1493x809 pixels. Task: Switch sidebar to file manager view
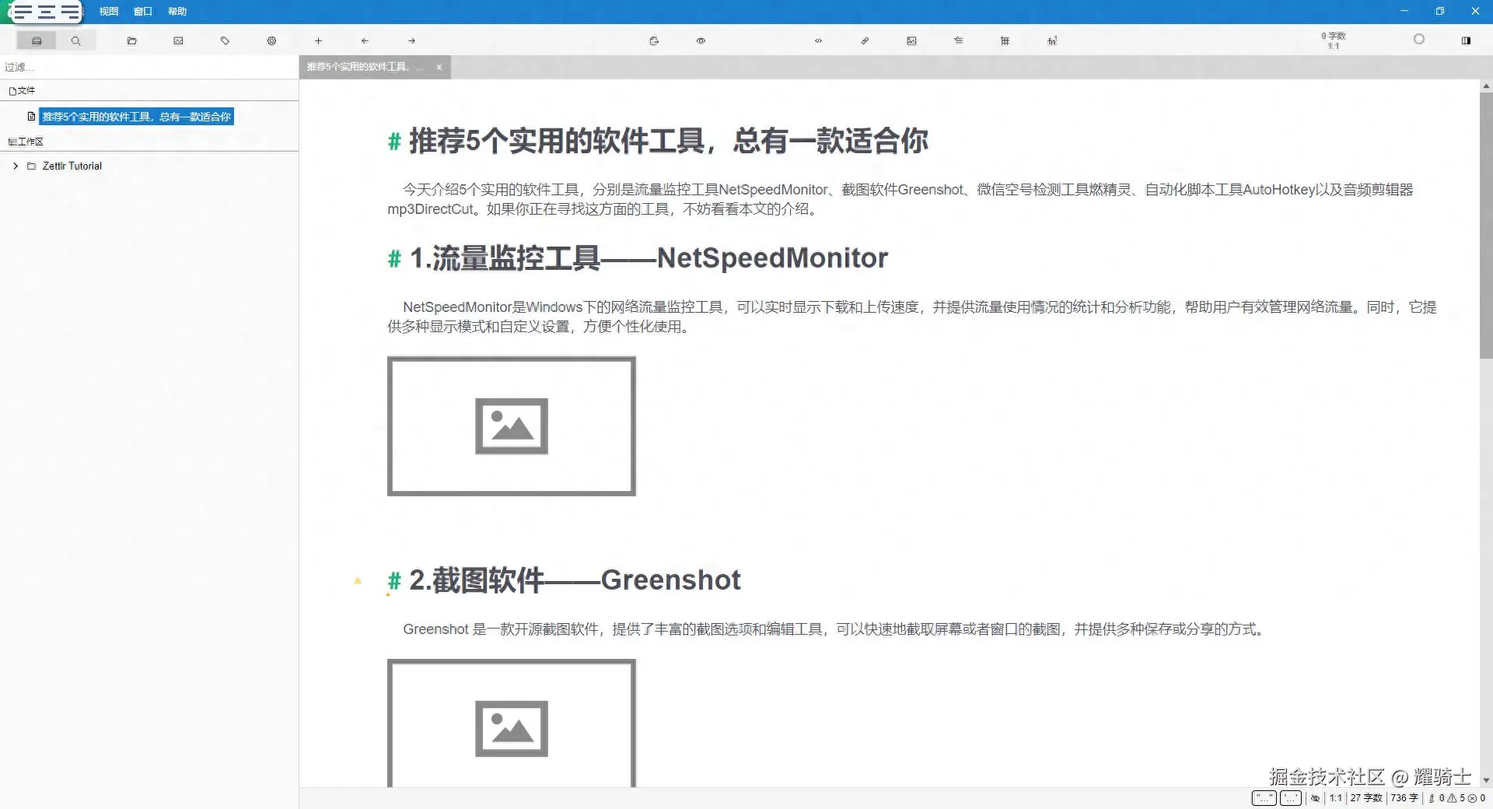[37, 40]
